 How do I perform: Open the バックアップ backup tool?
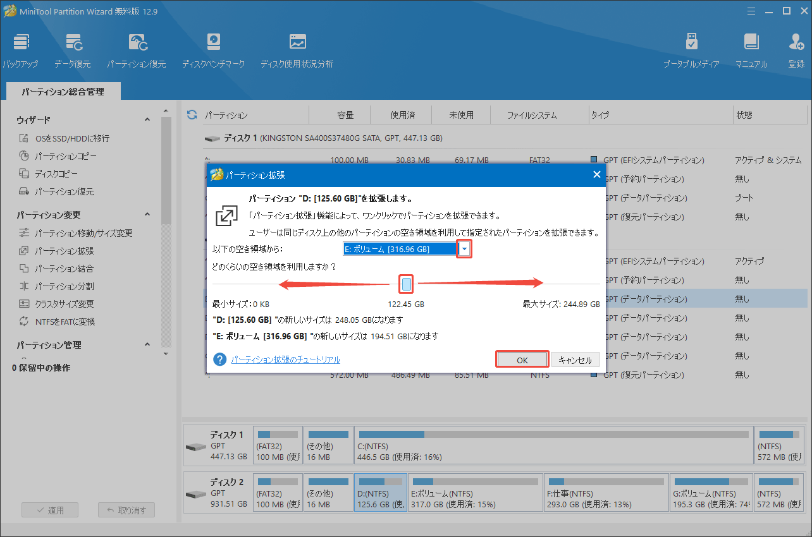pos(20,51)
